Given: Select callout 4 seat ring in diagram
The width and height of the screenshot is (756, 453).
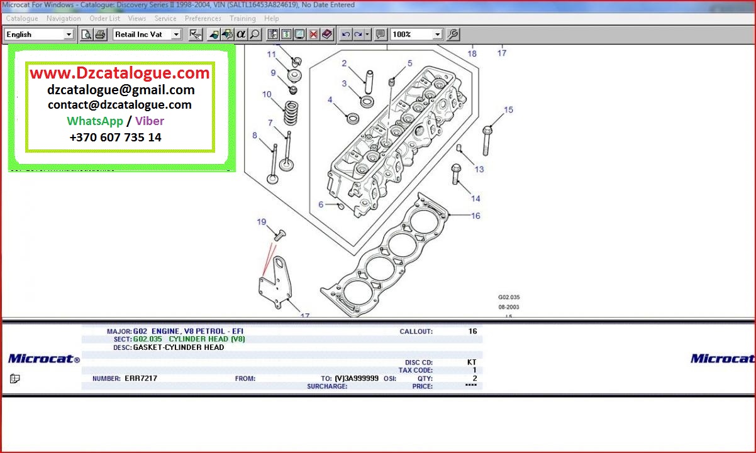Looking at the screenshot, I should [330, 100].
